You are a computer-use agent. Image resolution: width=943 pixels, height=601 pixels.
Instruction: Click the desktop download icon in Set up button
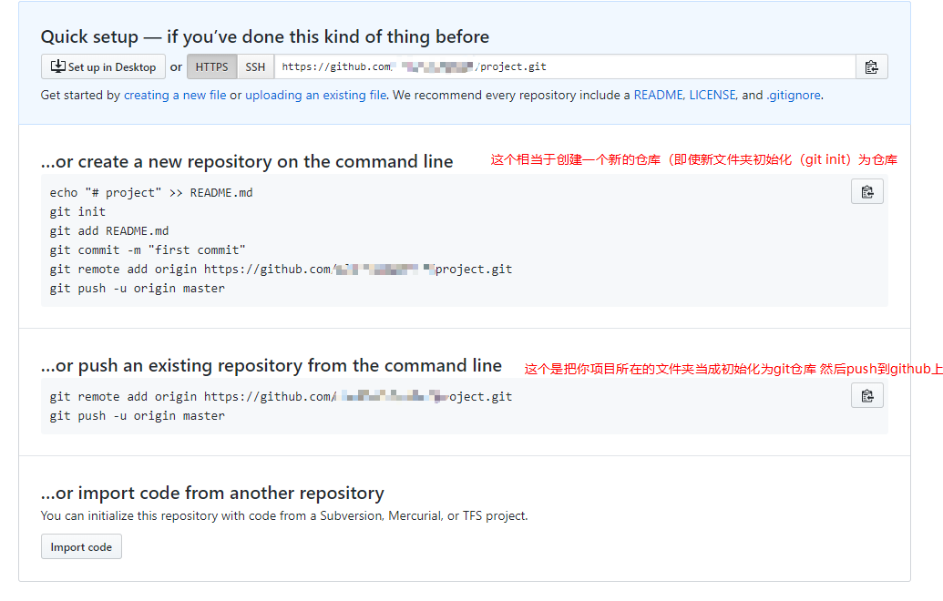pos(57,66)
